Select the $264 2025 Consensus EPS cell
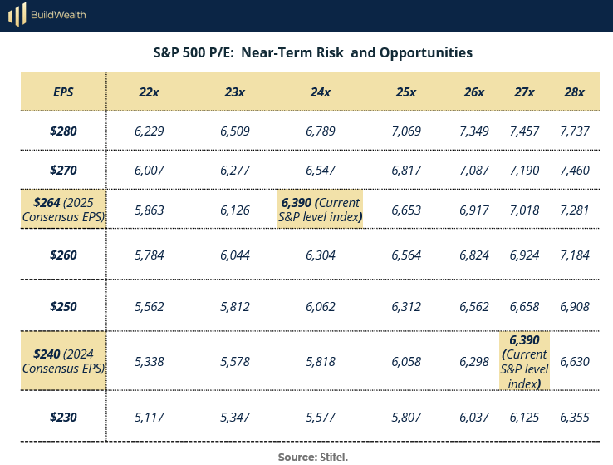The width and height of the screenshot is (613, 465). point(63,210)
